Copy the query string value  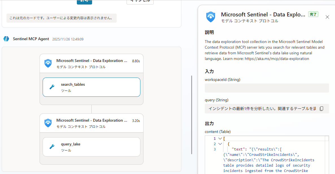[x=321, y=109]
